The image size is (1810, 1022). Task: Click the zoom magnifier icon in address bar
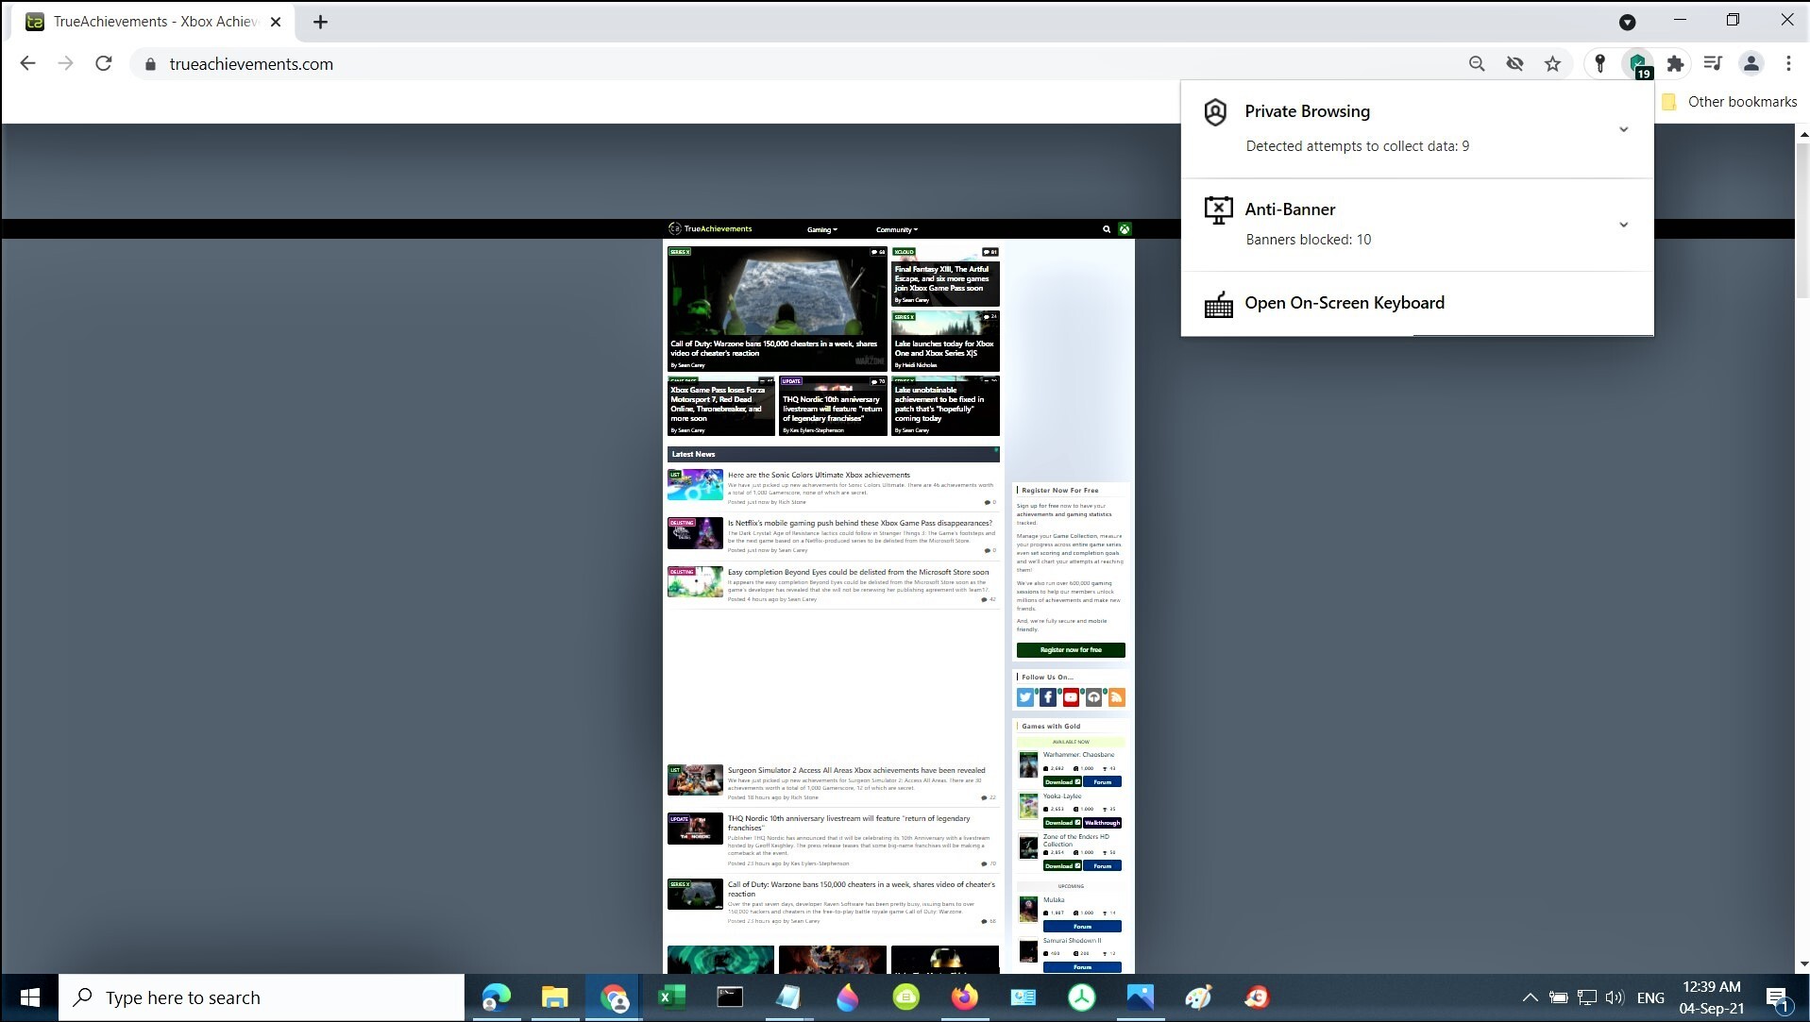(x=1477, y=64)
